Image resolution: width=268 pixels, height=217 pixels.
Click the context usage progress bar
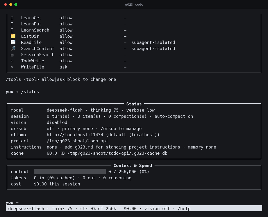pyautogui.click(x=70, y=171)
